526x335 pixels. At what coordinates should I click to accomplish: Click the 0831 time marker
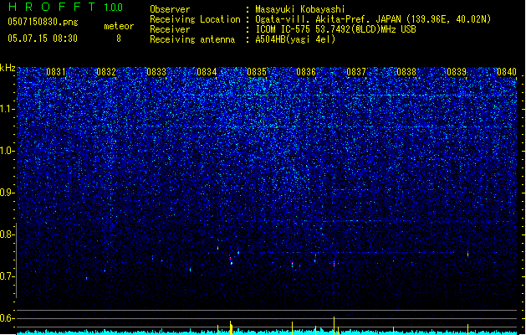[x=56, y=72]
